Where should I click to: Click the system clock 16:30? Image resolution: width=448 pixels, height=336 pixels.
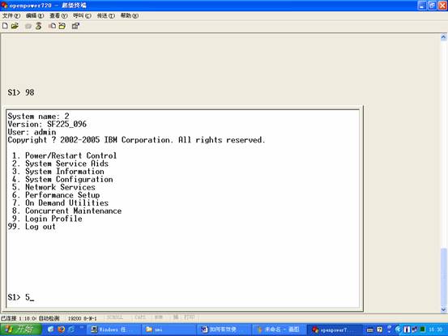pos(436,330)
